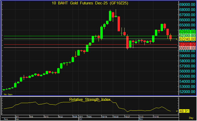Click the 9/1 date marker on time axis
197x121 pixels.
pos(17,116)
